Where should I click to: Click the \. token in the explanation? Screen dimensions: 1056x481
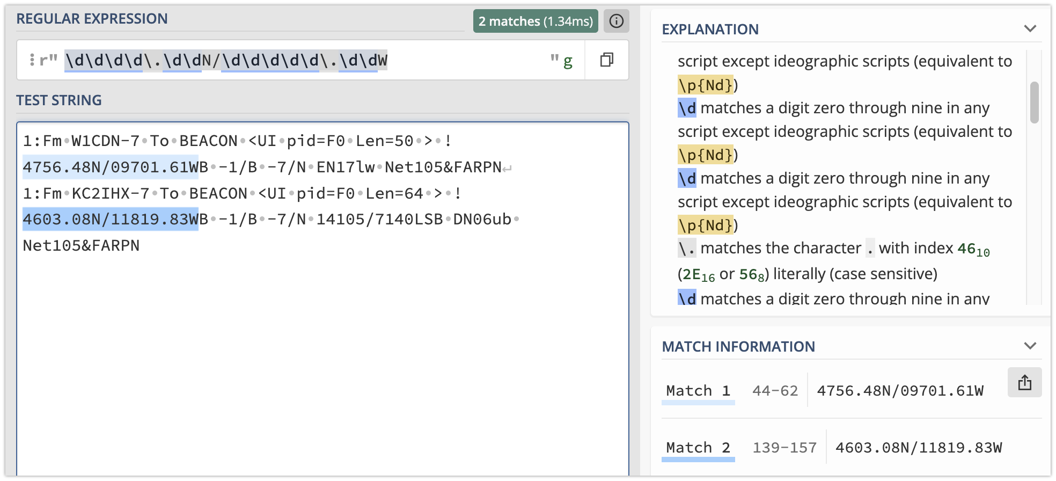[686, 249]
